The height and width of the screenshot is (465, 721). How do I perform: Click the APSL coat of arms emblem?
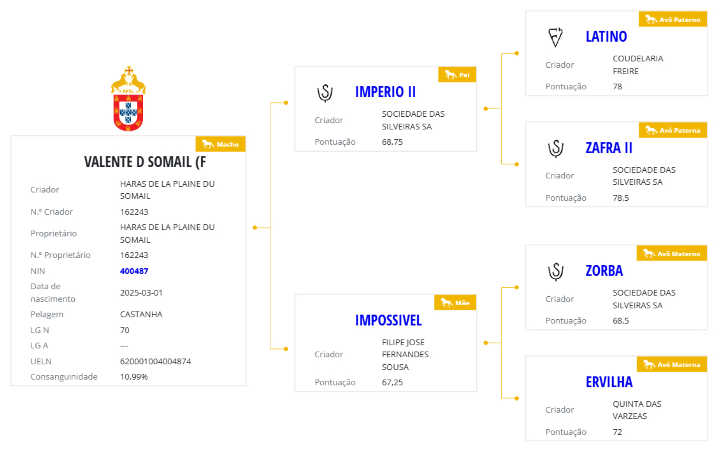(x=128, y=99)
